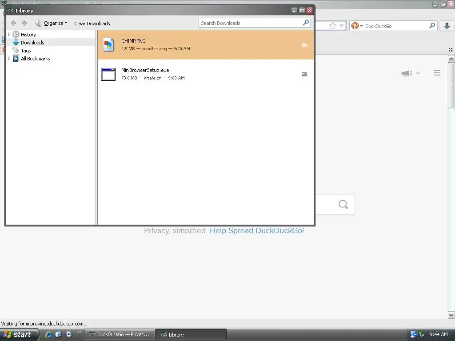Click the second quick launch browser icon
The width and height of the screenshot is (455, 341).
tap(58, 334)
